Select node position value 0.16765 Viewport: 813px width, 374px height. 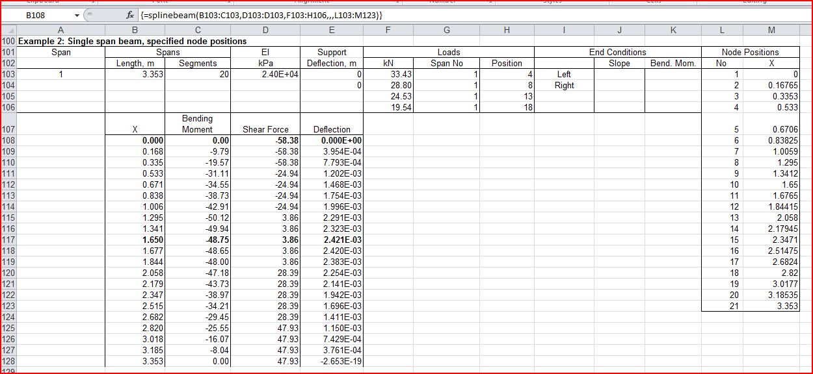771,86
